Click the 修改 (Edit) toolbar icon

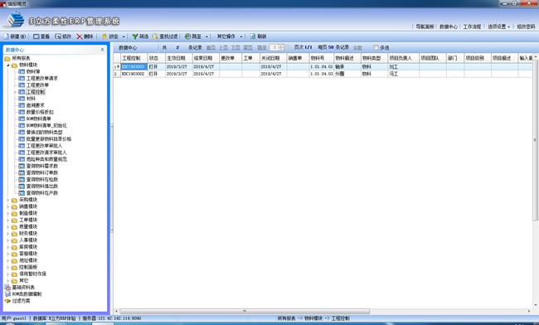[58, 36]
